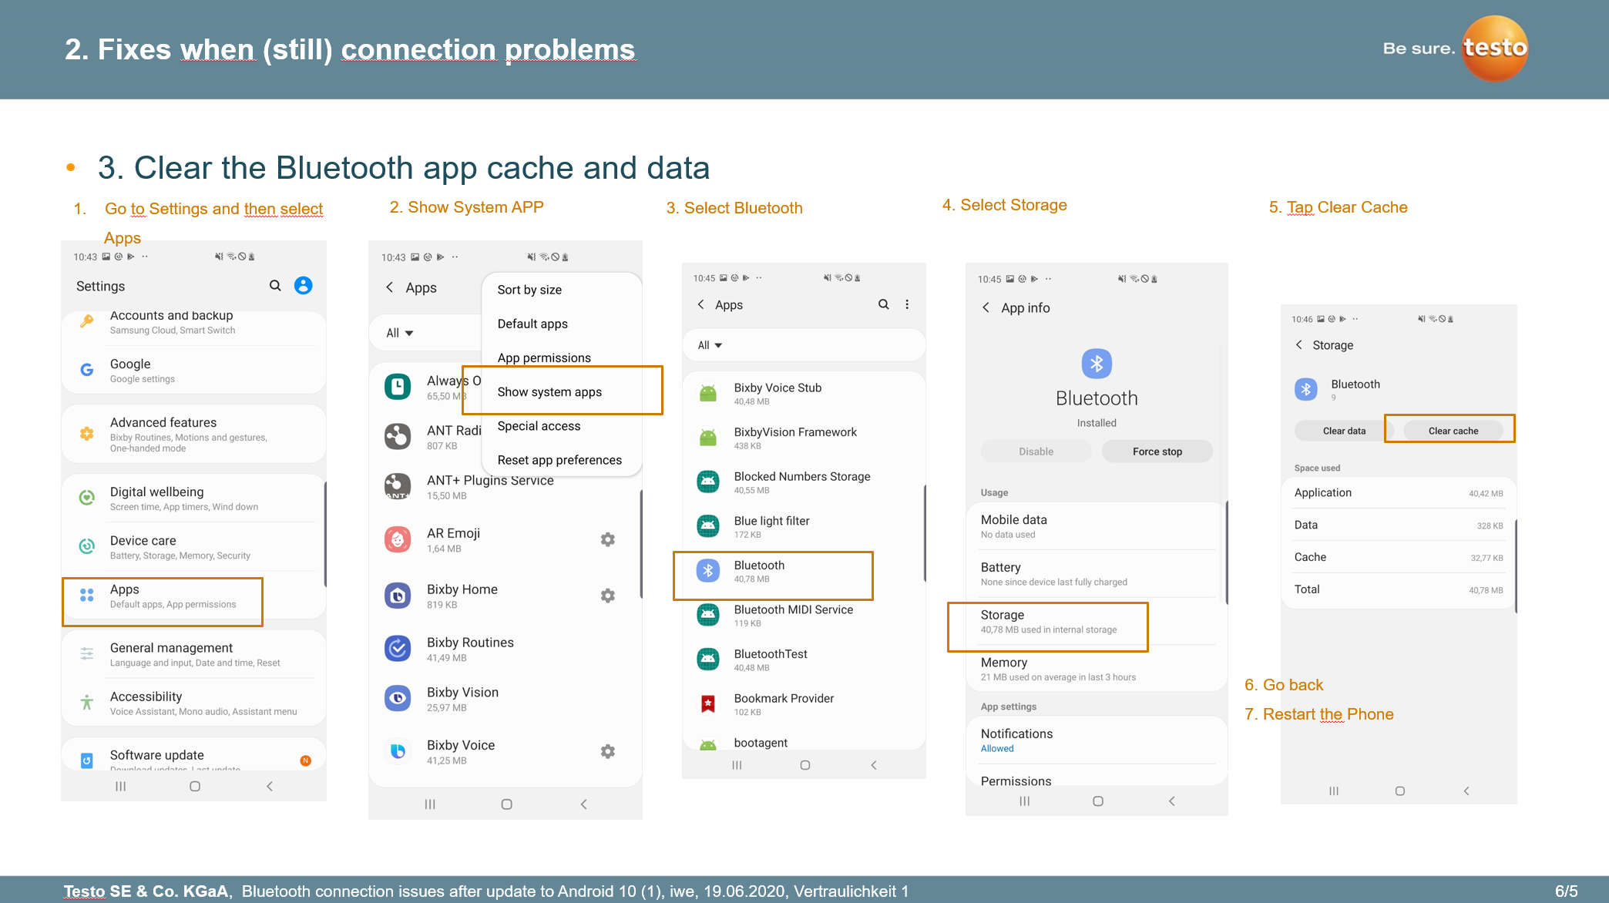Open the Memory row in App info

(1097, 669)
